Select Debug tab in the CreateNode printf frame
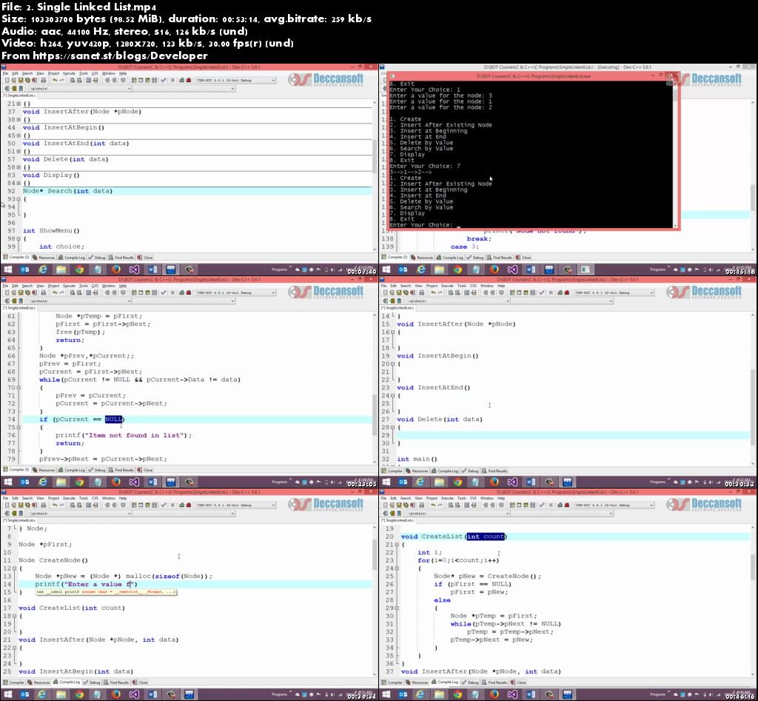The image size is (758, 701). coord(91,682)
